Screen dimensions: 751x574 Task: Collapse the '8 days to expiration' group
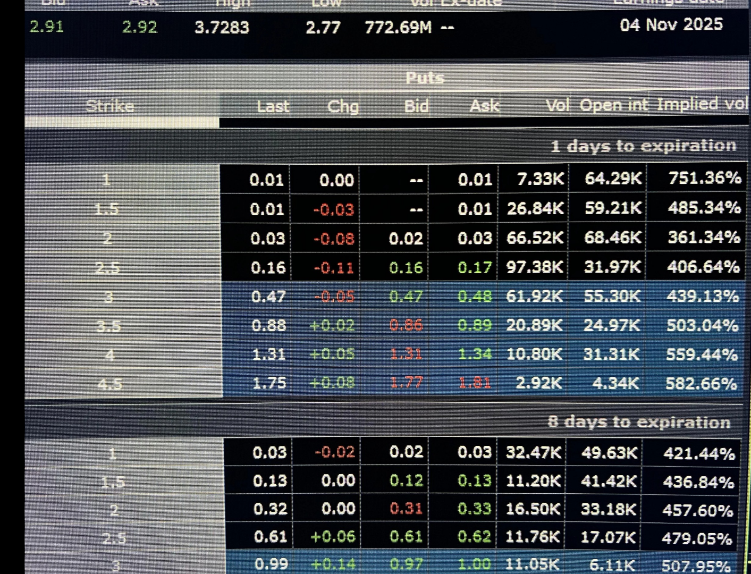point(639,422)
